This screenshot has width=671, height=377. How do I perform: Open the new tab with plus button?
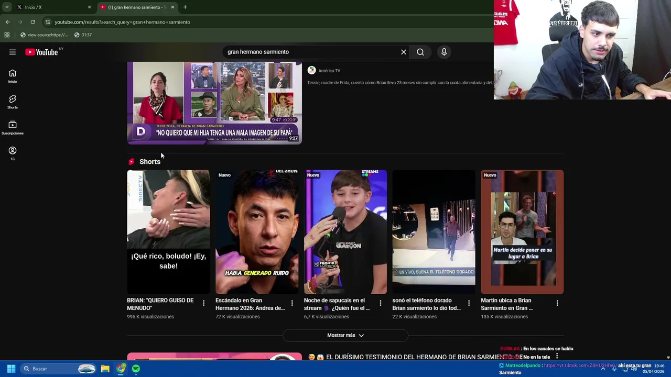click(x=185, y=7)
